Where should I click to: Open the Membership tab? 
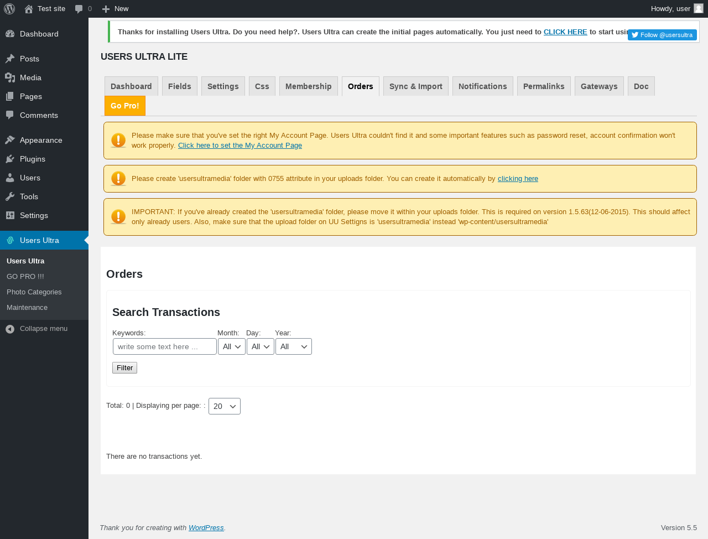tap(309, 86)
